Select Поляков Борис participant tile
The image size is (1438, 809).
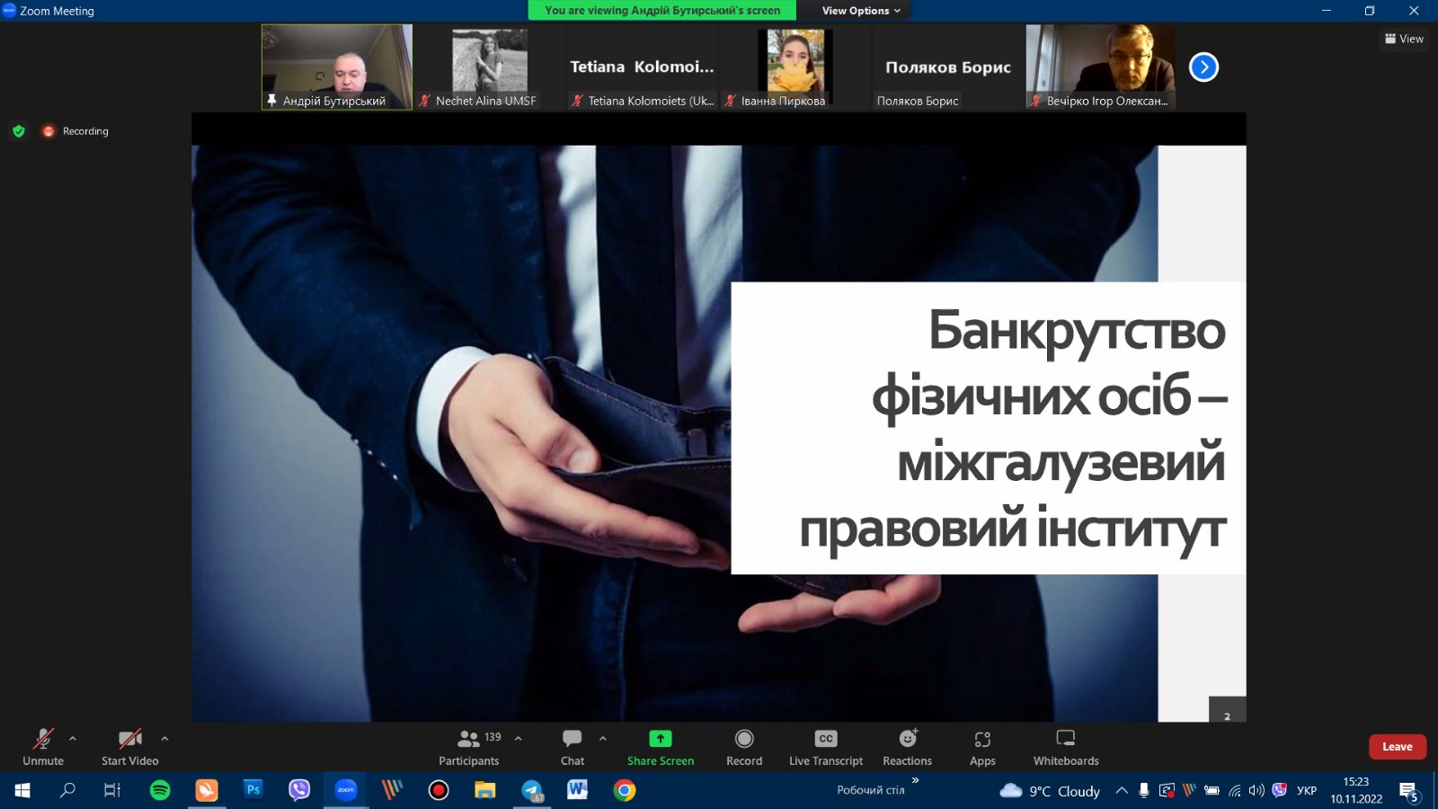tap(948, 67)
